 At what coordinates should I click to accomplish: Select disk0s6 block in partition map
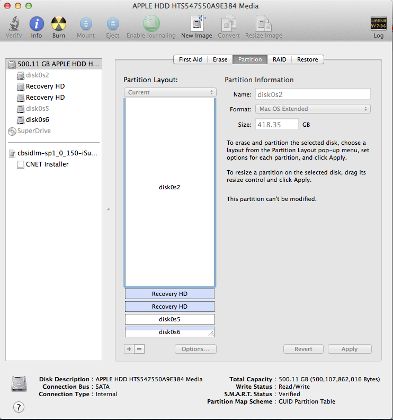coord(169,332)
